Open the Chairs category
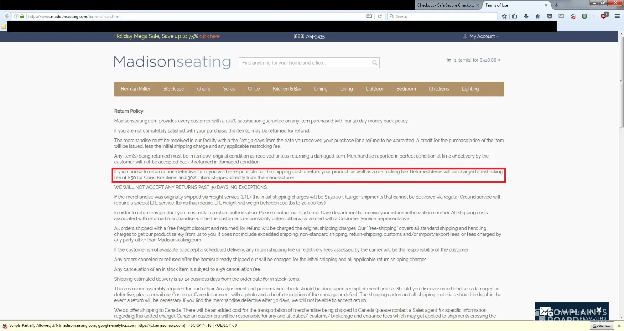Image resolution: width=624 pixels, height=331 pixels. coord(203,89)
